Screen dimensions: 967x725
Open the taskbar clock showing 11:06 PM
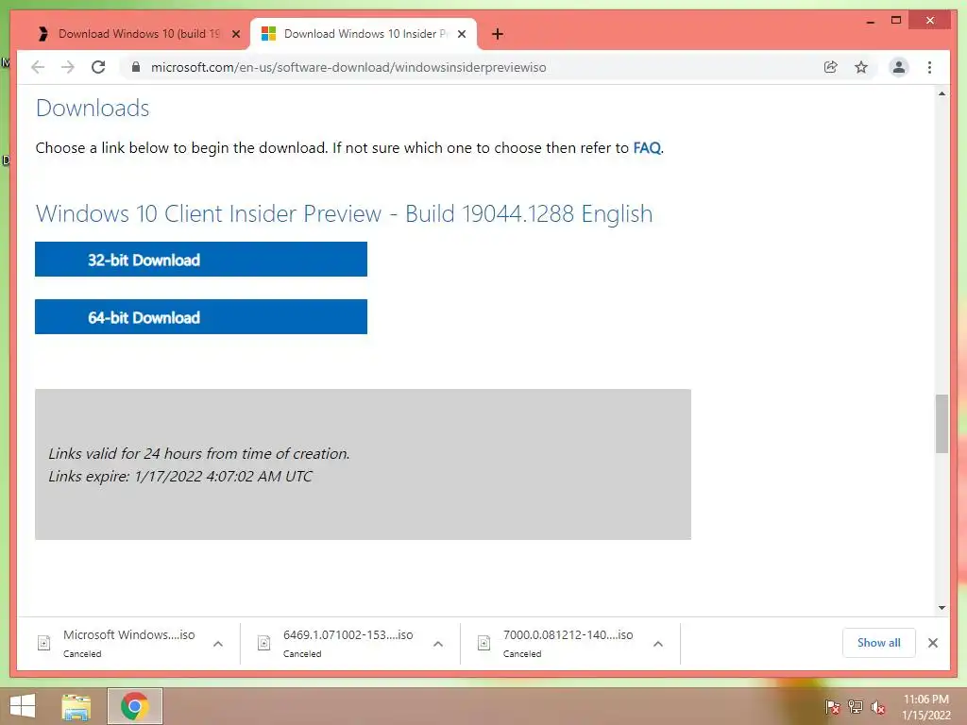925,707
